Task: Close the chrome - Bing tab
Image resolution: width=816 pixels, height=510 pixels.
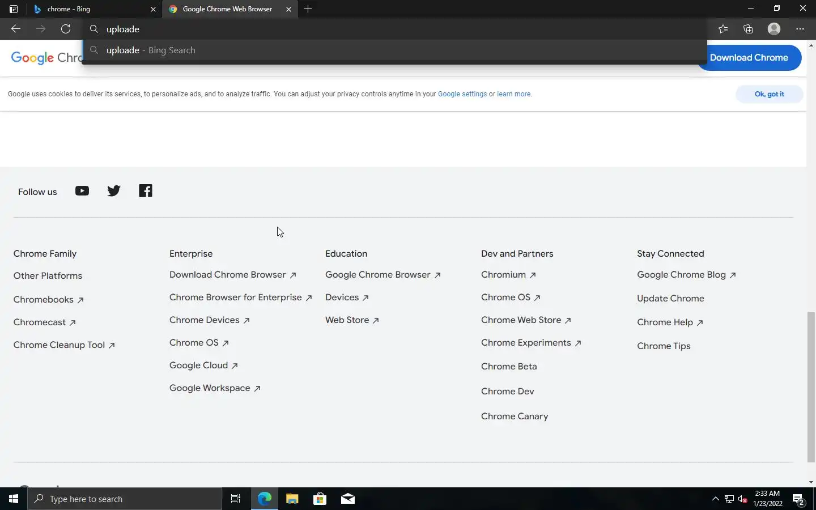Action: pyautogui.click(x=153, y=9)
